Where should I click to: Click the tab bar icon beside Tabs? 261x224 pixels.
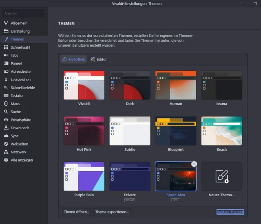(x=6, y=55)
